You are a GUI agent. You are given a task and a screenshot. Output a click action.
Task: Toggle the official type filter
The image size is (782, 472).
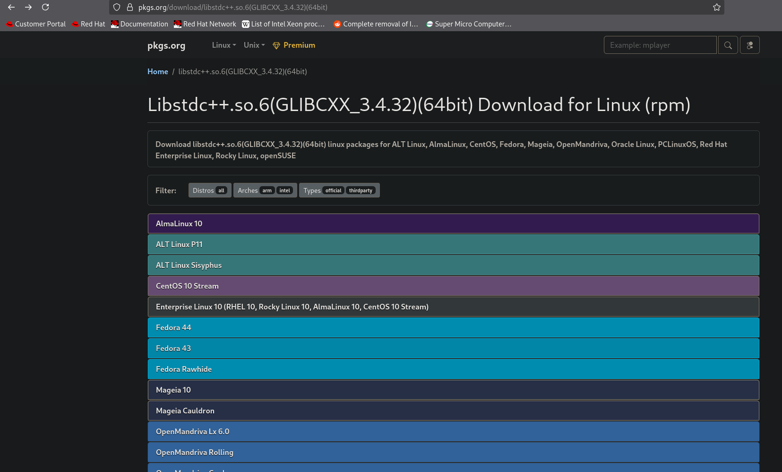(x=333, y=191)
